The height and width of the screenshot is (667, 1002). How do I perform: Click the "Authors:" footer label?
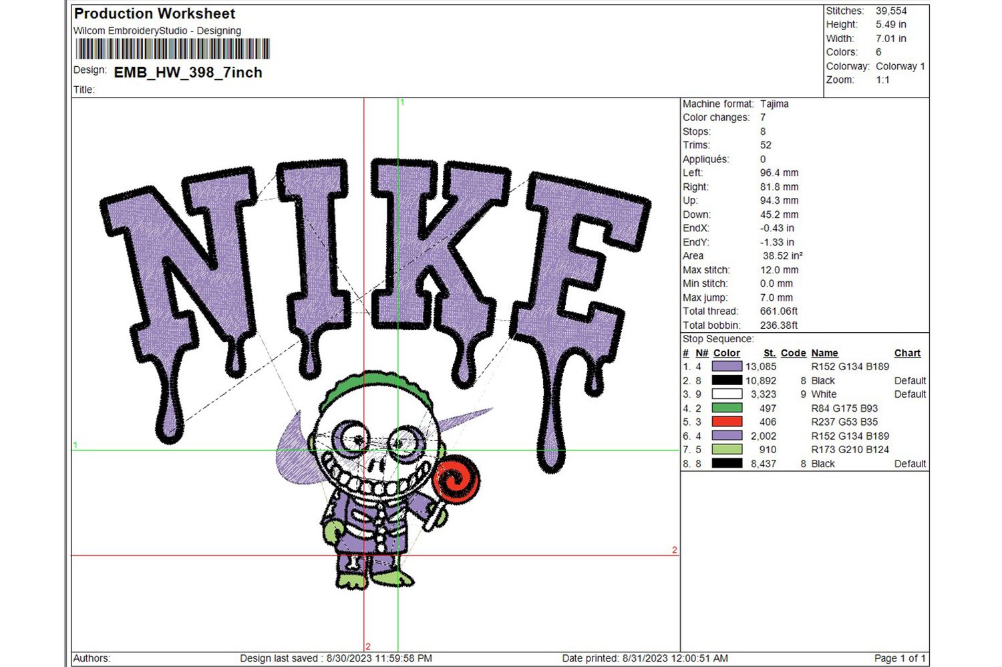tap(92, 658)
